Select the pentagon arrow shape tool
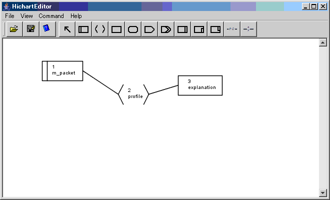The image size is (330, 200). [149, 29]
